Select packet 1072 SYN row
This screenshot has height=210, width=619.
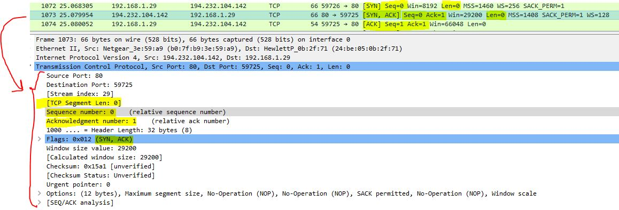pyautogui.click(x=324, y=6)
